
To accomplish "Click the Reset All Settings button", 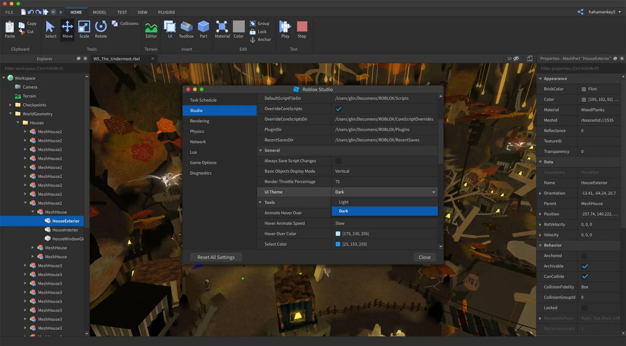I will click(x=216, y=257).
